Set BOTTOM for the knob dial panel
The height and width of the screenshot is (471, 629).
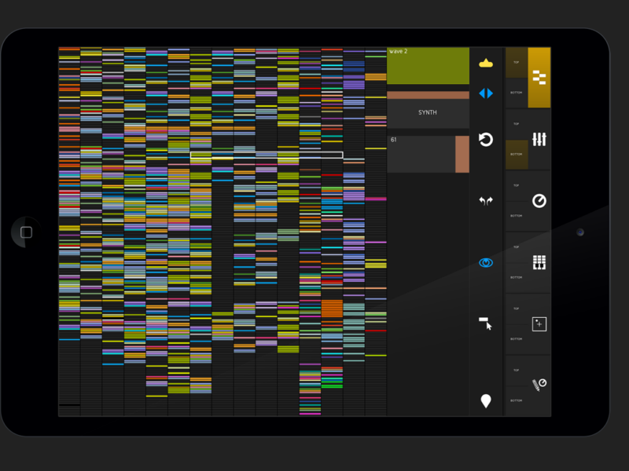pos(517,217)
